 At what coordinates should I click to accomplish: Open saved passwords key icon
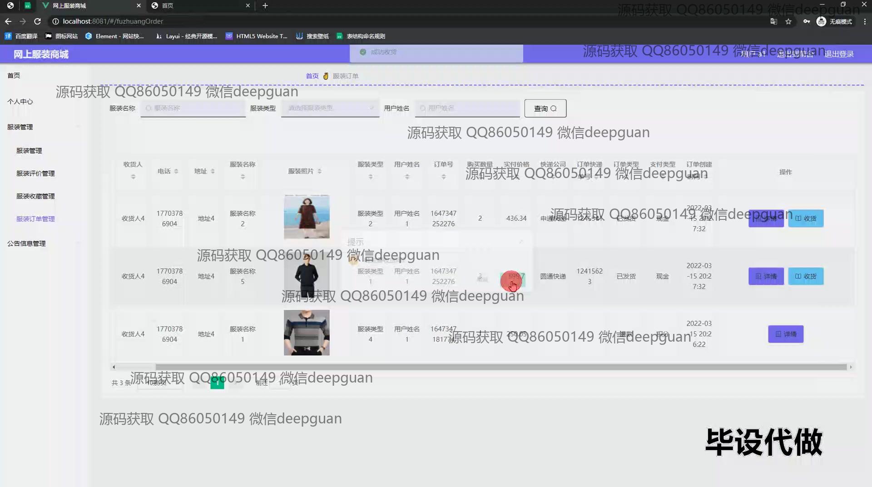806,21
